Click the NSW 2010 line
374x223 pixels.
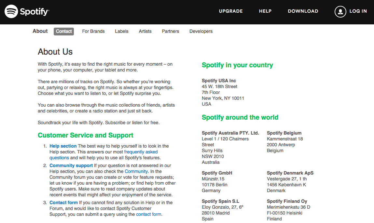coord(213,157)
